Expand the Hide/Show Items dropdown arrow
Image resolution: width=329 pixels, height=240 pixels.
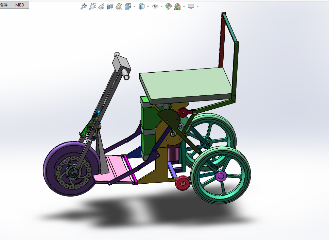161,6
